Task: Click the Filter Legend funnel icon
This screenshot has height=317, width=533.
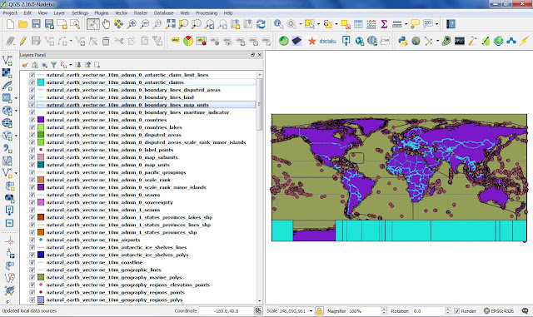Action: click(x=53, y=65)
